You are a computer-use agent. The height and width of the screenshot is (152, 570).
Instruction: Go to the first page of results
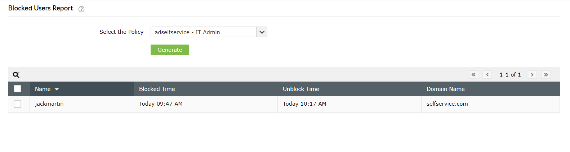(x=473, y=75)
